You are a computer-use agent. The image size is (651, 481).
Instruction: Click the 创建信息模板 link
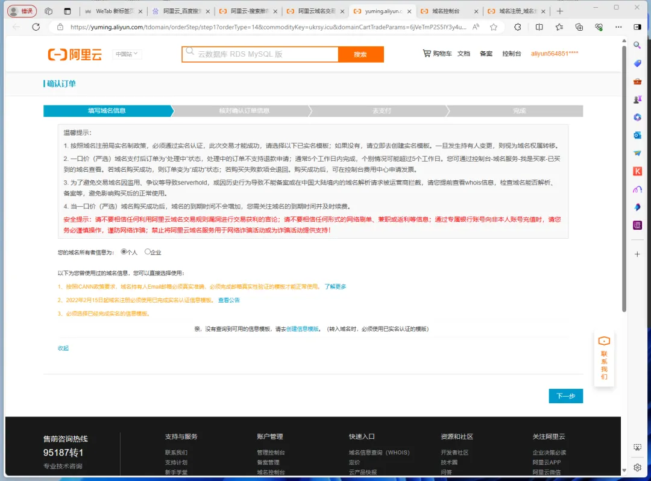(302, 329)
